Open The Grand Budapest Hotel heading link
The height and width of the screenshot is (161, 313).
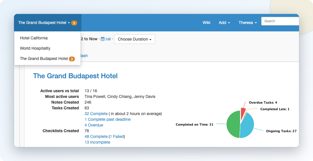[75, 76]
